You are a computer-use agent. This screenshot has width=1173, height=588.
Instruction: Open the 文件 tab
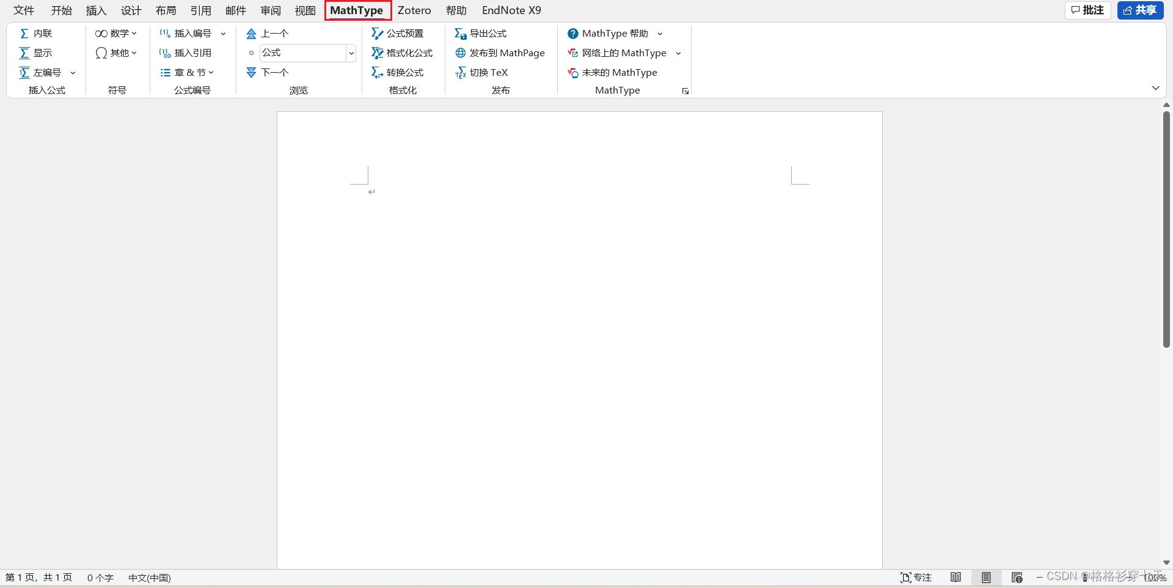[x=24, y=10]
